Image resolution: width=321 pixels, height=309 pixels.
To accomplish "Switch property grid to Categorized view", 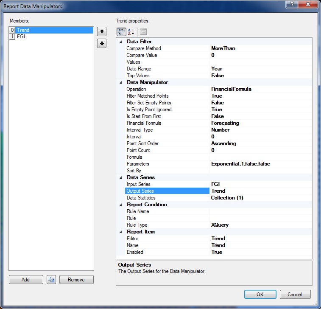I will [x=121, y=31].
